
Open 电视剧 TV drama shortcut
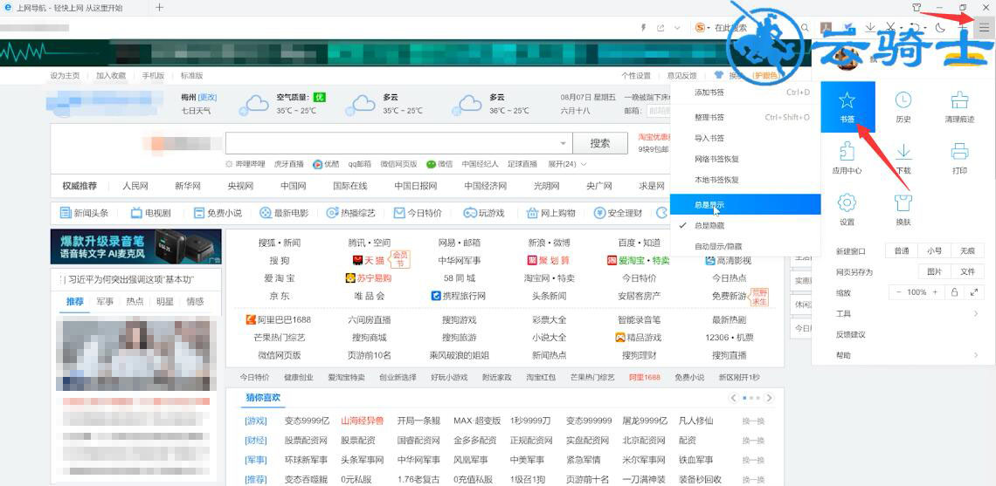click(150, 213)
